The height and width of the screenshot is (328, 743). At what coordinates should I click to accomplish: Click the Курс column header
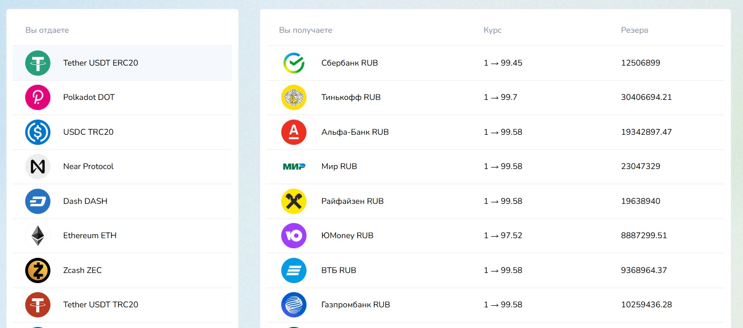coord(492,30)
